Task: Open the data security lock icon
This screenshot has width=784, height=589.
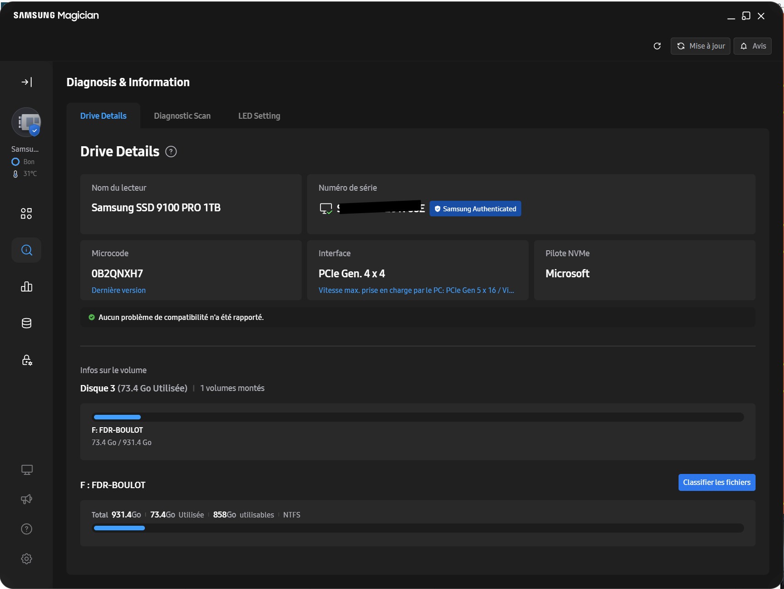Action: click(27, 360)
